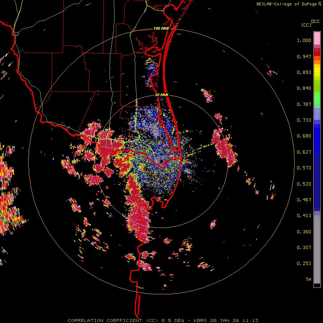Click the 0.893 scale label
Screen dimensions: 323x323
coord(304,72)
